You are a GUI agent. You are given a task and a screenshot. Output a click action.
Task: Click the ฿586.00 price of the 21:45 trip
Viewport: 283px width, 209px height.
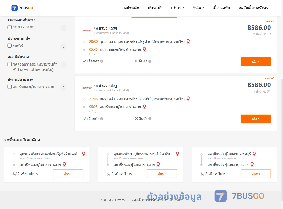click(x=259, y=85)
